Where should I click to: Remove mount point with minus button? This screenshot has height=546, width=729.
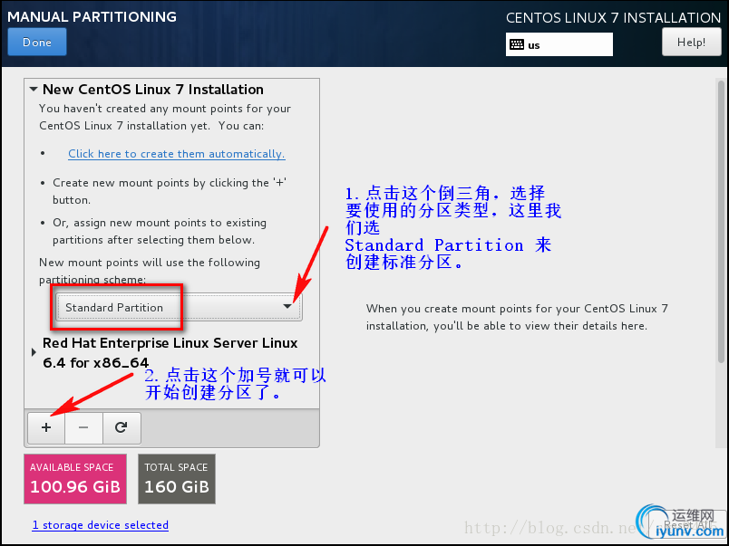click(83, 427)
